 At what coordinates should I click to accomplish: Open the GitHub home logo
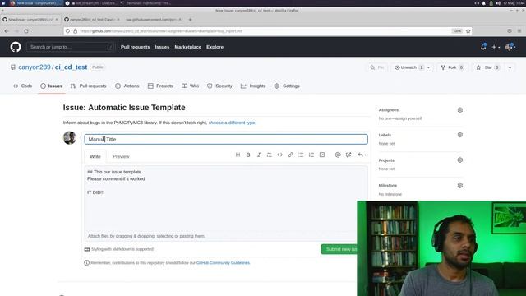(16, 47)
